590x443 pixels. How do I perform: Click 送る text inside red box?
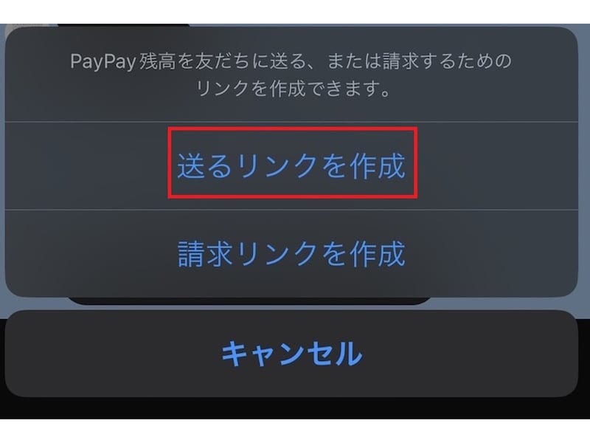(x=204, y=165)
